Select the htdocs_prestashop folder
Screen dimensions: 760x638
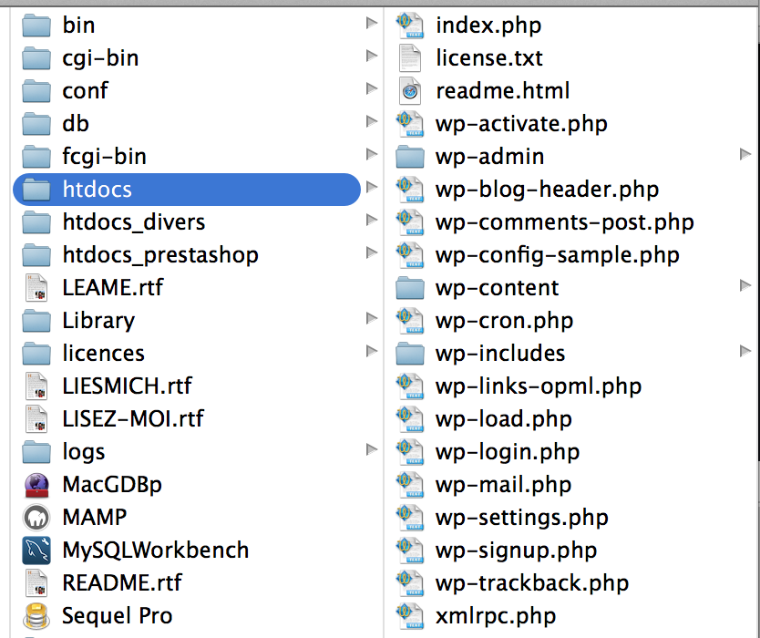[x=159, y=255]
